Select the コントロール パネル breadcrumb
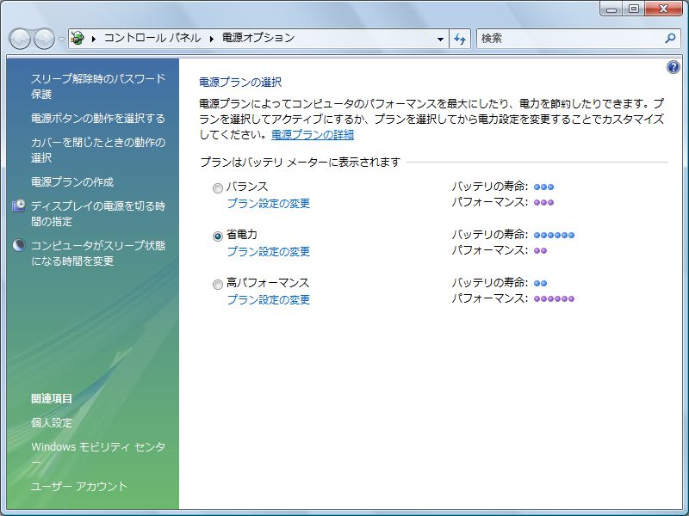This screenshot has height=516, width=689. click(152, 38)
